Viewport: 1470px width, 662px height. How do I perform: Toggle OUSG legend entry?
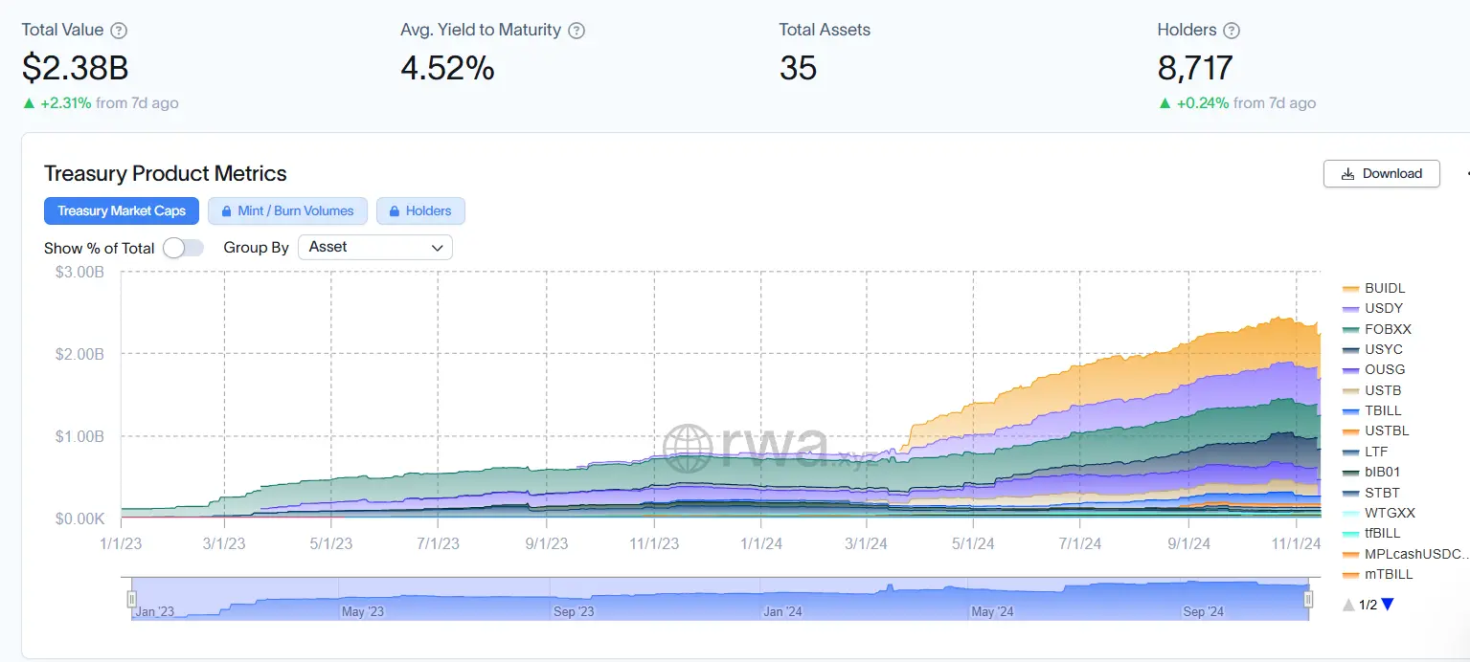tap(1385, 370)
